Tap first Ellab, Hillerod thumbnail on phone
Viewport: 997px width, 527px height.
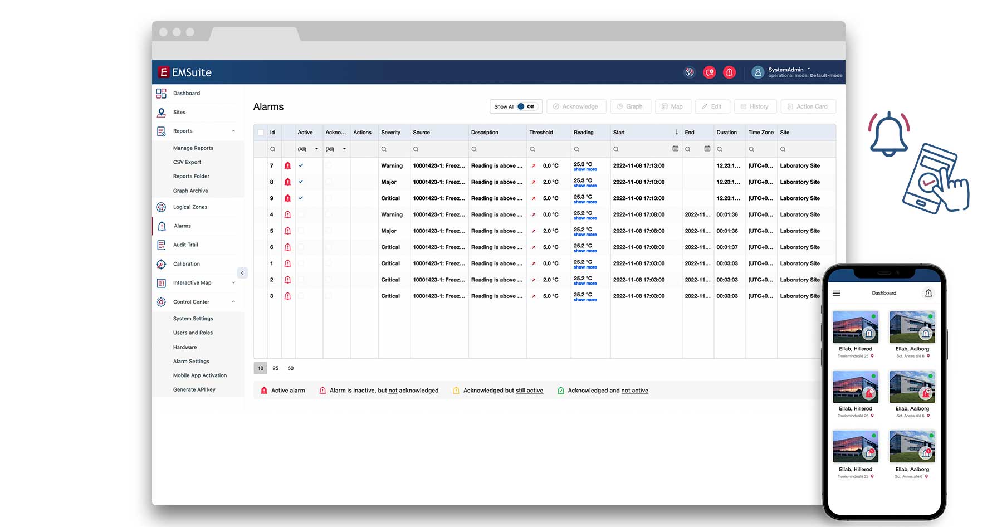856,327
